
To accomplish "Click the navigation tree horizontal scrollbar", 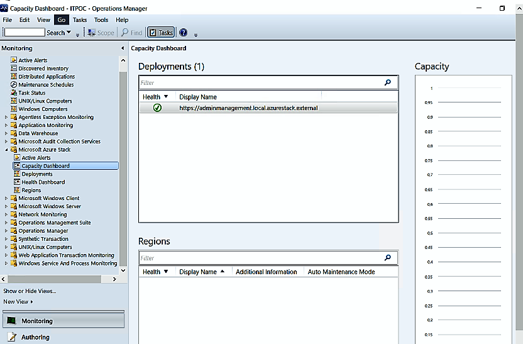I will 60,279.
